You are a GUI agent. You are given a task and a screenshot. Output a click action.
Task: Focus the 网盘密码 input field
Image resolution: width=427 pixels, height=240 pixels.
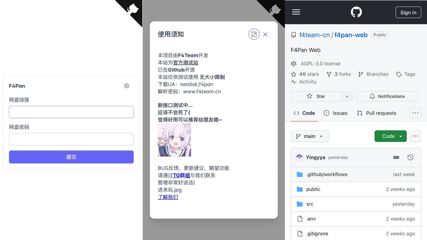point(71,139)
